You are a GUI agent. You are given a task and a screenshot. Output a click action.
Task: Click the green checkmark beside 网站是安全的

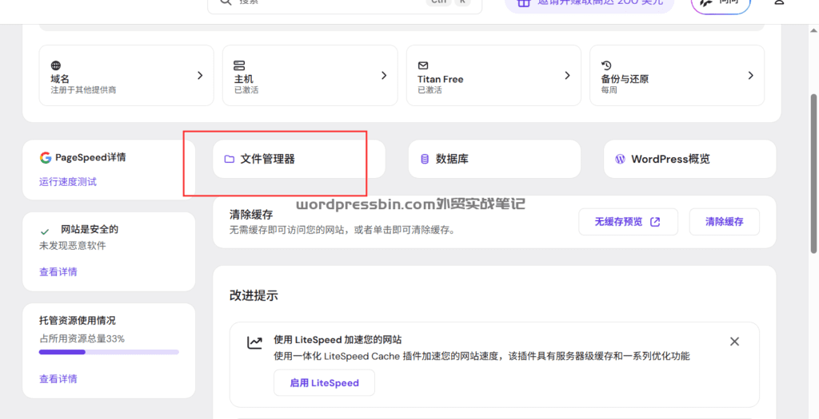coord(45,231)
